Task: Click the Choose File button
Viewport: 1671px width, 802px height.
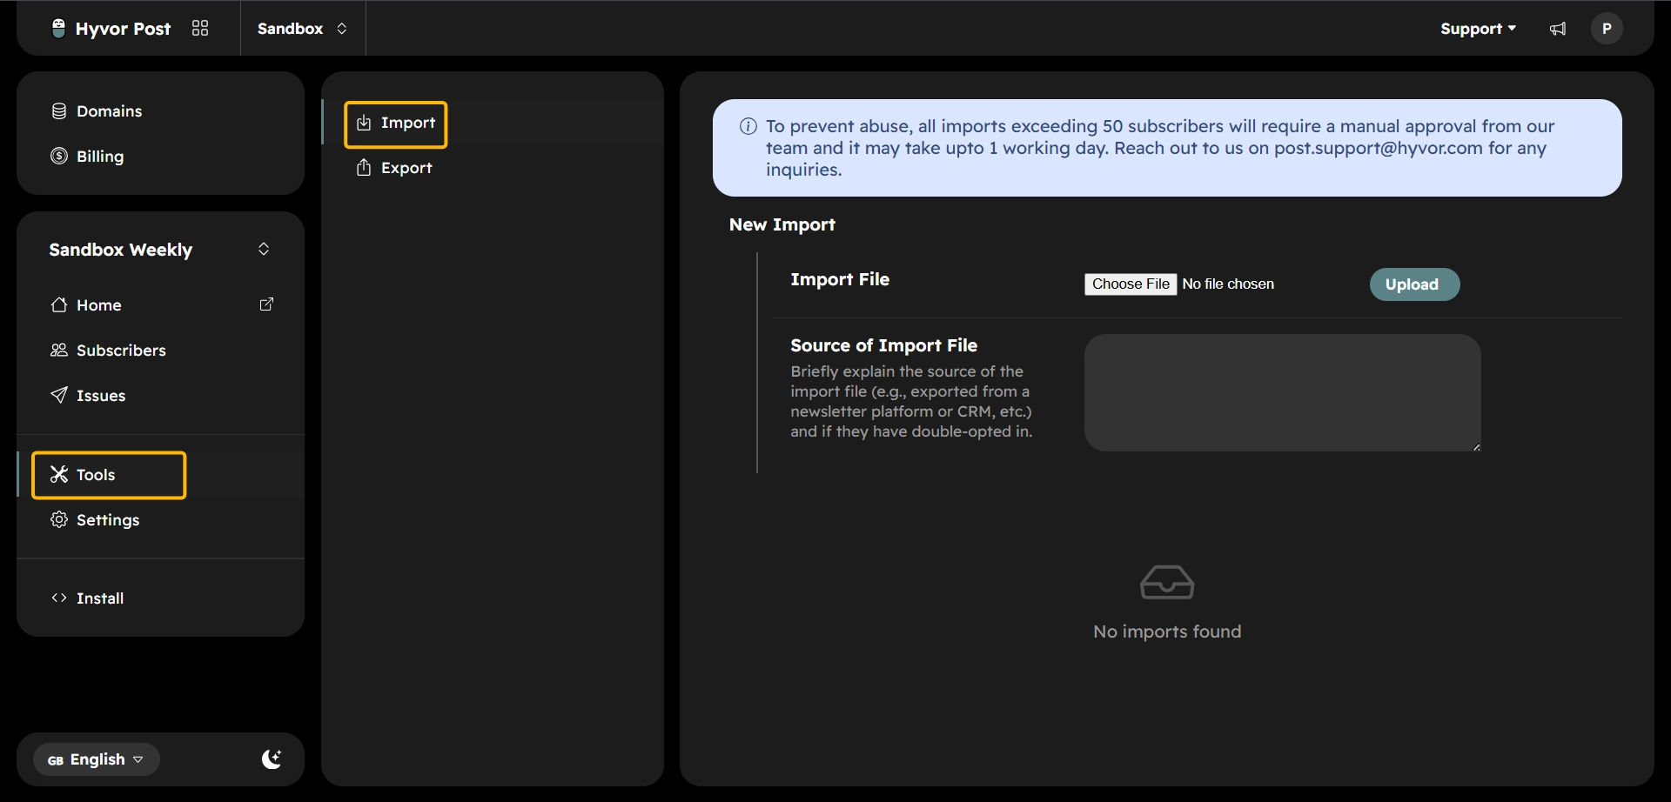Action: point(1131,284)
